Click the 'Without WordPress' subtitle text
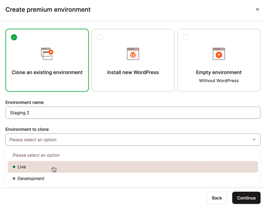The width and height of the screenshot is (266, 206). tap(219, 81)
